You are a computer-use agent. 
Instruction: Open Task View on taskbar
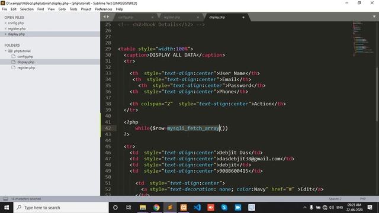(129, 208)
